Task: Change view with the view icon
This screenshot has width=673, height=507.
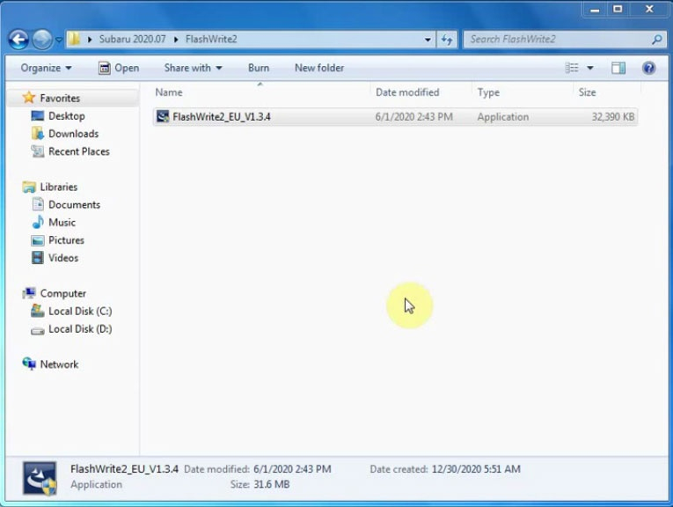Action: (x=572, y=68)
